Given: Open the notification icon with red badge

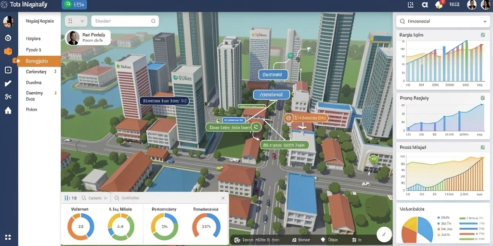Looking at the screenshot, I should point(439,4).
